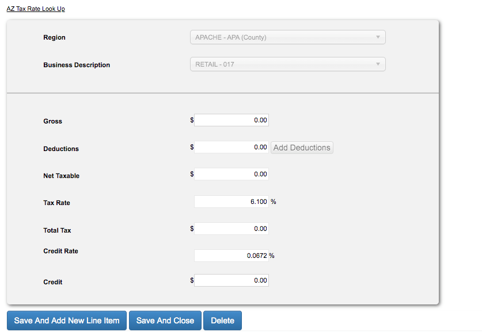Click the Region label text
This screenshot has height=332, width=482.
(x=54, y=37)
